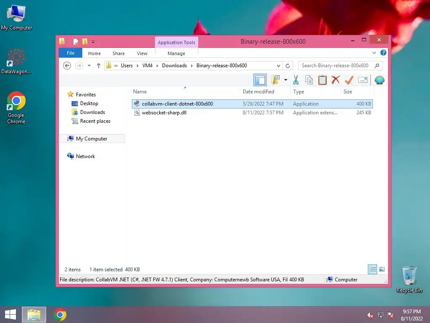Open the Recycle Bin desktop icon

(x=409, y=279)
